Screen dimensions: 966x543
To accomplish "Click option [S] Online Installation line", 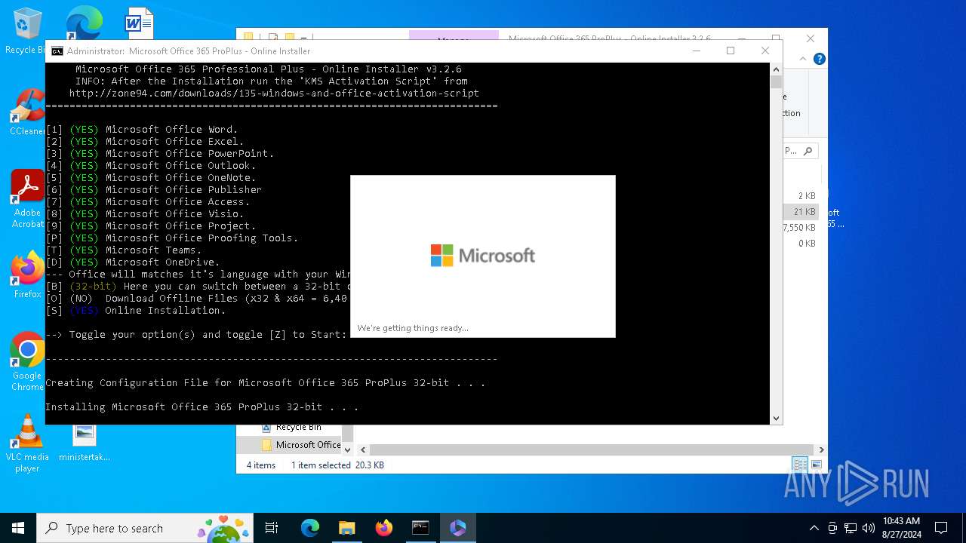I will 136,311.
